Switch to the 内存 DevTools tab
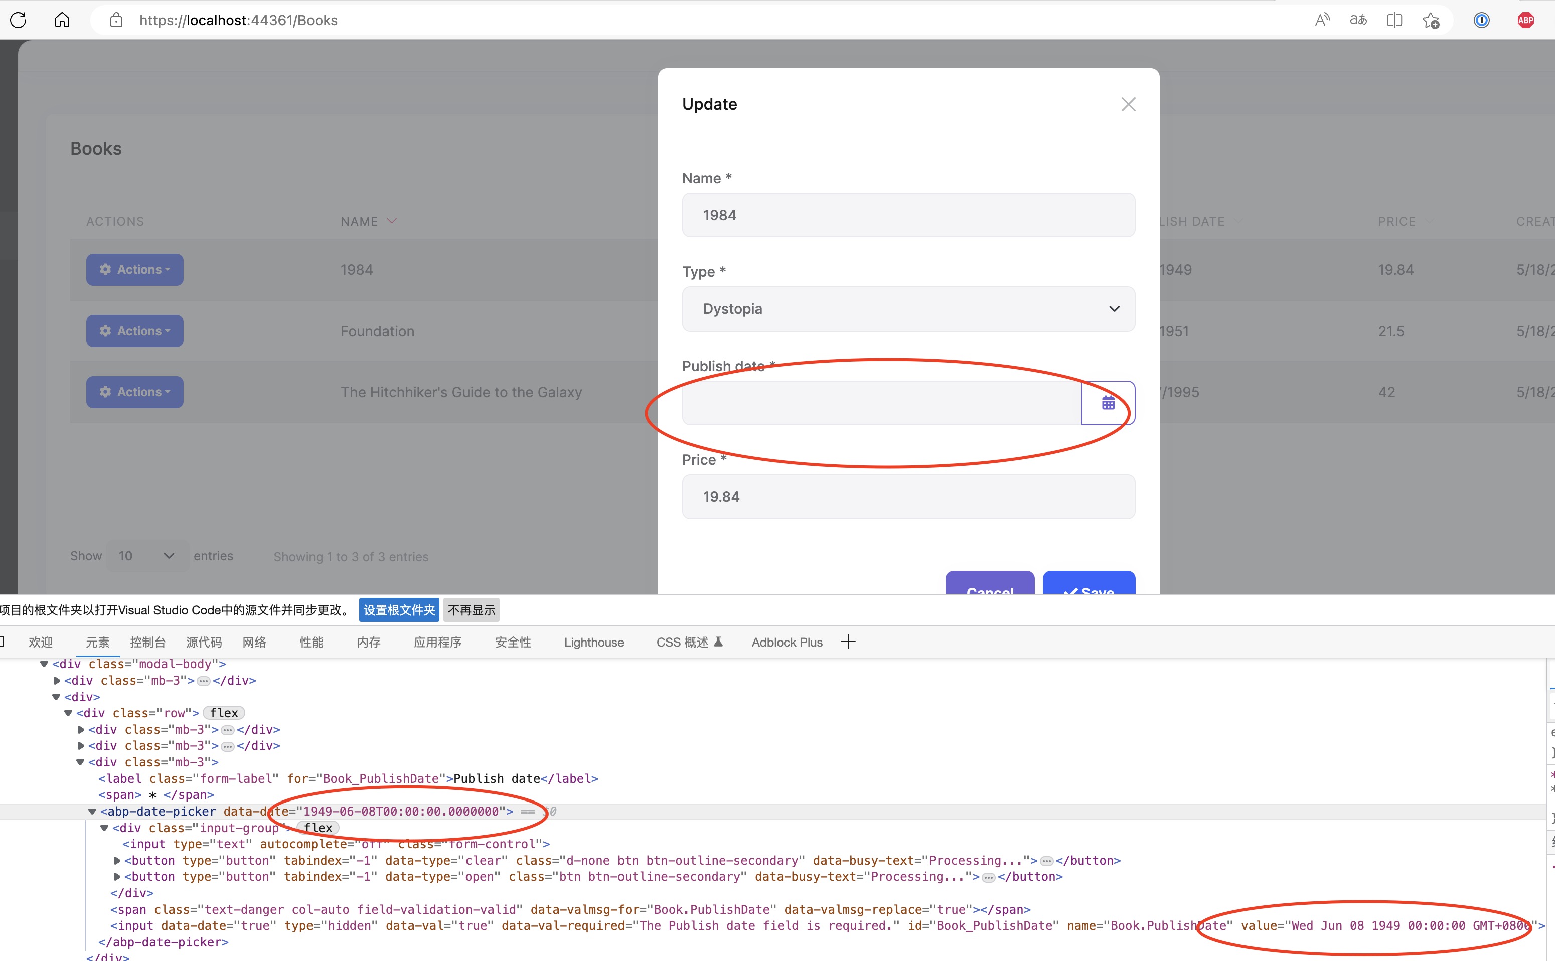Viewport: 1555px width, 961px height. 369,642
